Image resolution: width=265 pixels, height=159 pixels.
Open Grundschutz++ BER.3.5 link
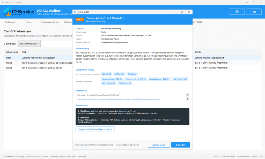(x=112, y=79)
